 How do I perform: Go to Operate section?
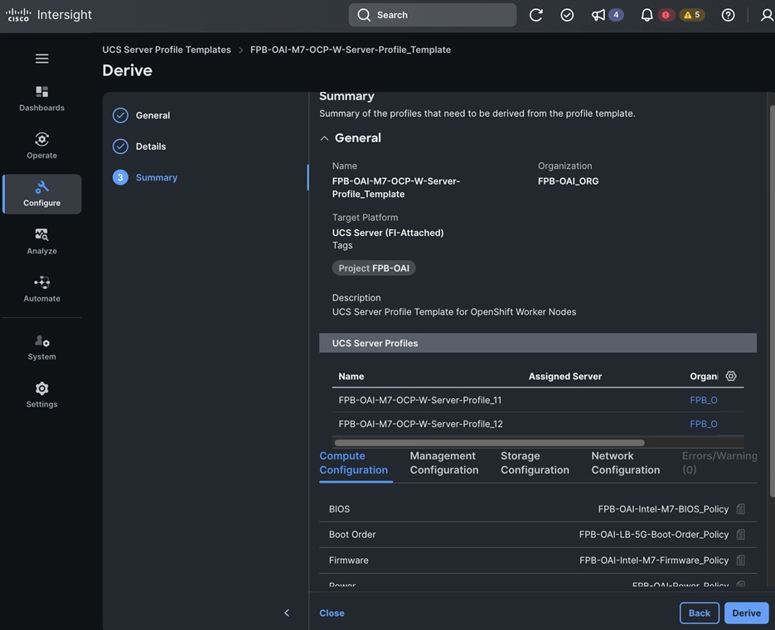click(42, 147)
